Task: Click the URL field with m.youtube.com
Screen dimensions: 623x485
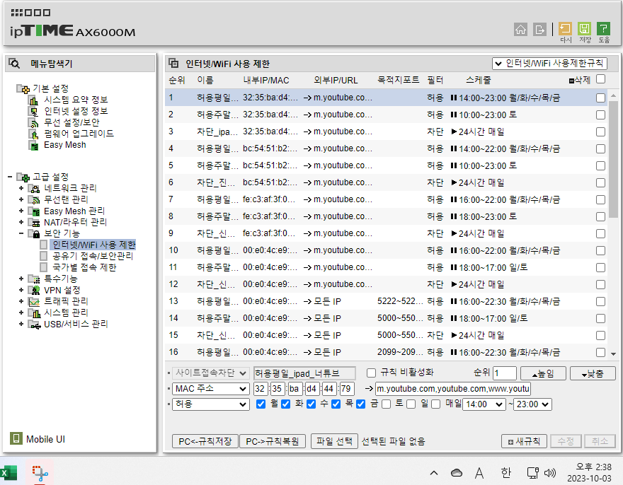Action: (453, 389)
